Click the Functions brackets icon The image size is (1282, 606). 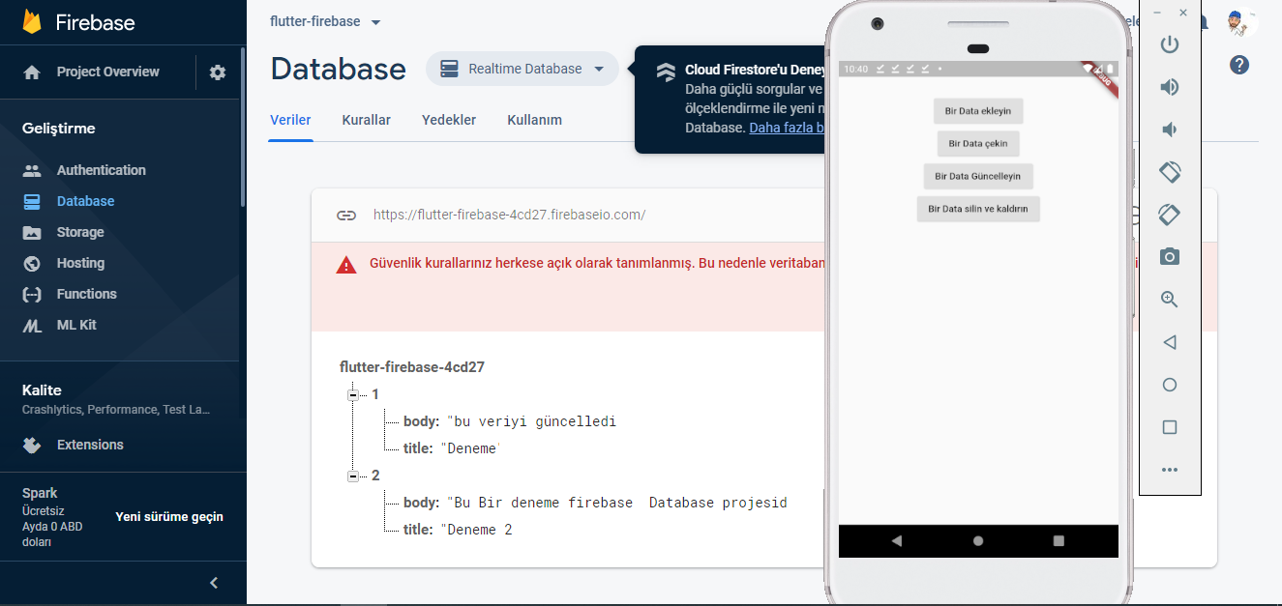[32, 294]
